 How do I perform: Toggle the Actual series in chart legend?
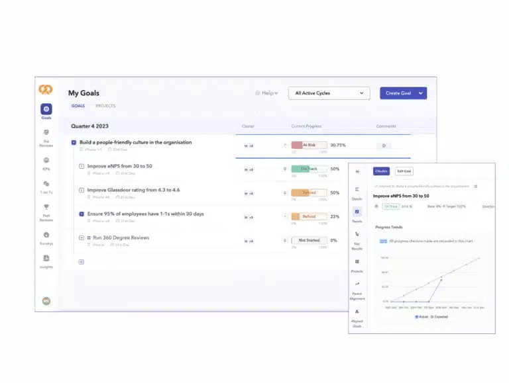coord(422,317)
